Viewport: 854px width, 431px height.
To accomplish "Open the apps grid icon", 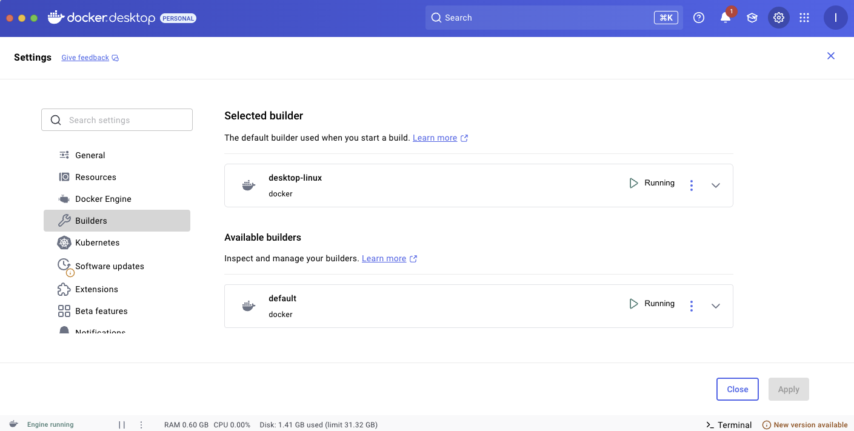I will (804, 18).
